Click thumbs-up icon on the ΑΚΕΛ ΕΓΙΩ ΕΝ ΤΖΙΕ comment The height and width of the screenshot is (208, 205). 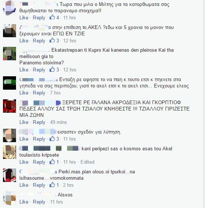coord(52,40)
